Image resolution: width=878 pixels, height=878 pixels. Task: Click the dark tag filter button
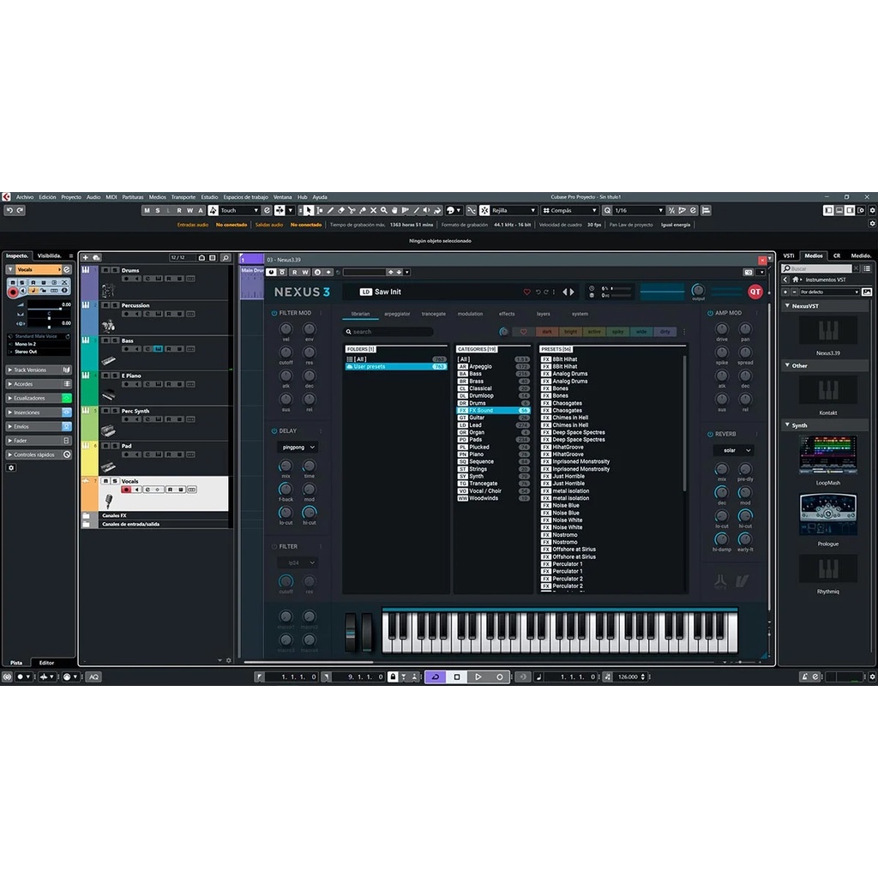547,332
